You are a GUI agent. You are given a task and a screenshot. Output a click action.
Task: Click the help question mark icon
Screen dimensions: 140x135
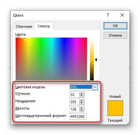pyautogui.click(x=108, y=15)
